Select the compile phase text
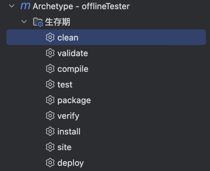 pyautogui.click(x=73, y=69)
